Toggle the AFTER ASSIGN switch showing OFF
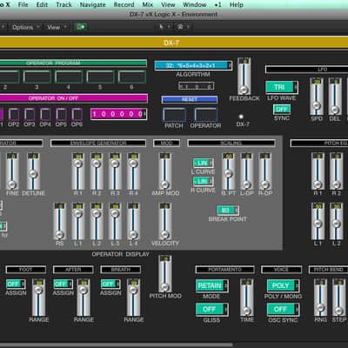Image resolution: width=348 pixels, height=348 pixels. click(x=63, y=284)
